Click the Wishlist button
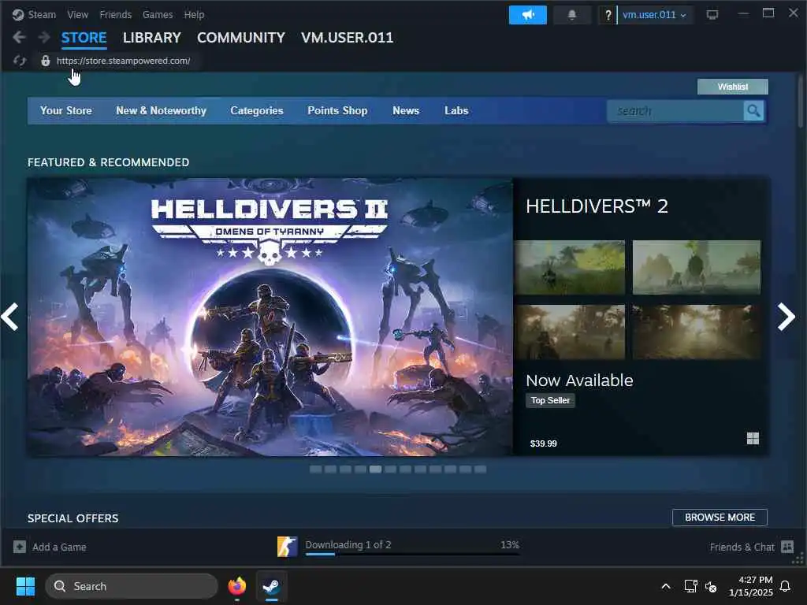The height and width of the screenshot is (605, 807). point(732,87)
